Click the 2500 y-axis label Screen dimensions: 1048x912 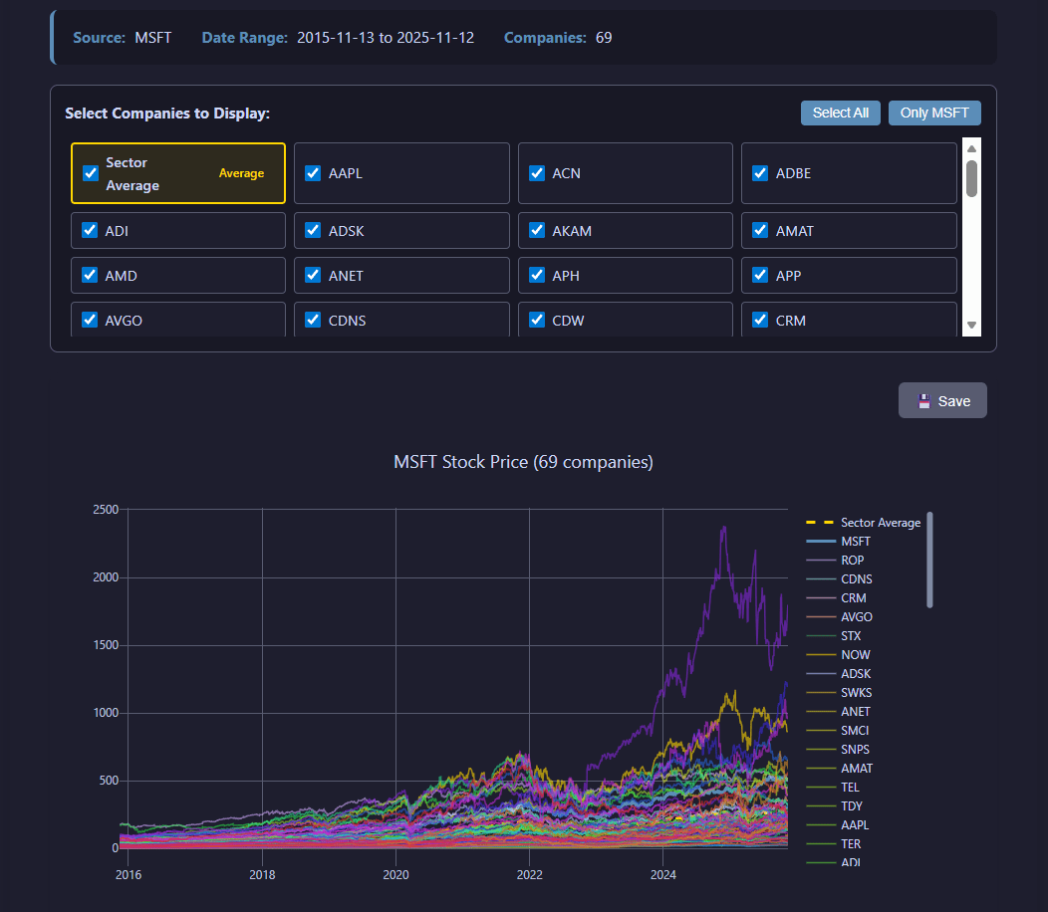click(106, 509)
